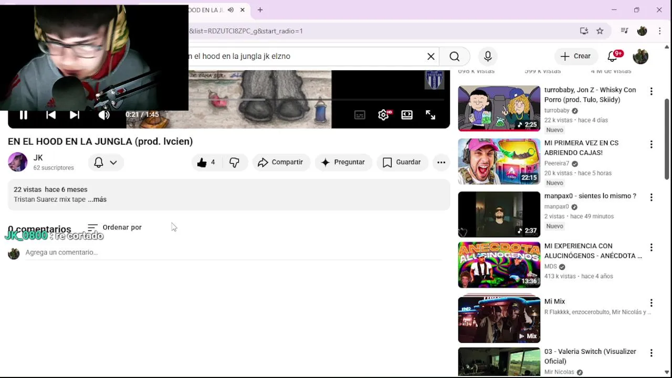Close the current browser tab

pos(243,10)
